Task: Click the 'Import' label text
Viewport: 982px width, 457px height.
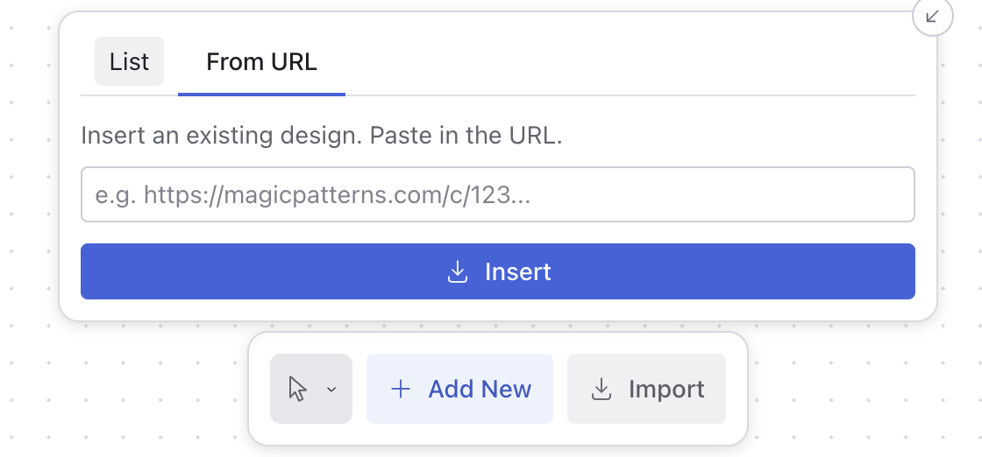Action: tap(666, 390)
